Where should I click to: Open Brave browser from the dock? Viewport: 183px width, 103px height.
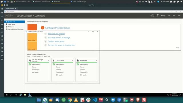pos(138,100)
